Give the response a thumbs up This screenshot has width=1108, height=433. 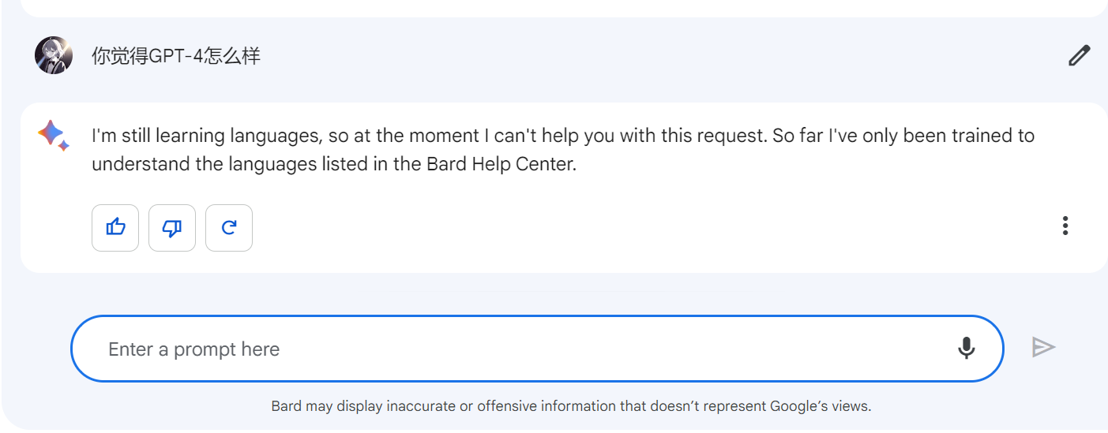(115, 228)
